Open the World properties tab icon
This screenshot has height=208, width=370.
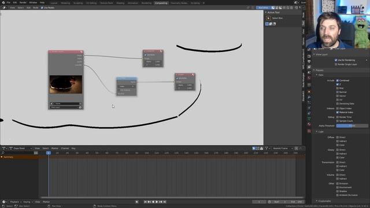(x=309, y=78)
